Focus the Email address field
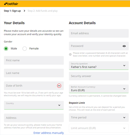Screen dimensions: 130x135 tap(99, 33)
